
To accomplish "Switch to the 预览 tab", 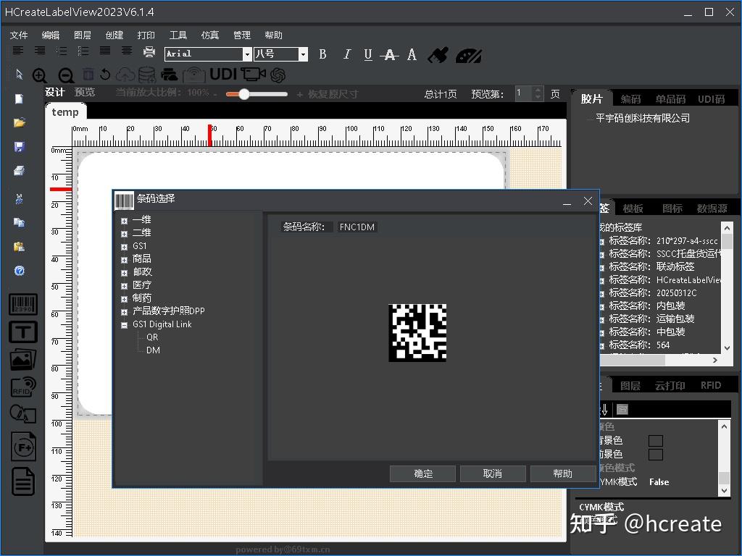I will [x=85, y=92].
